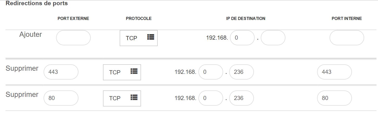Click the list icon in the Ajouter protocol box
Screen dimensions: 378x121
[151, 37]
